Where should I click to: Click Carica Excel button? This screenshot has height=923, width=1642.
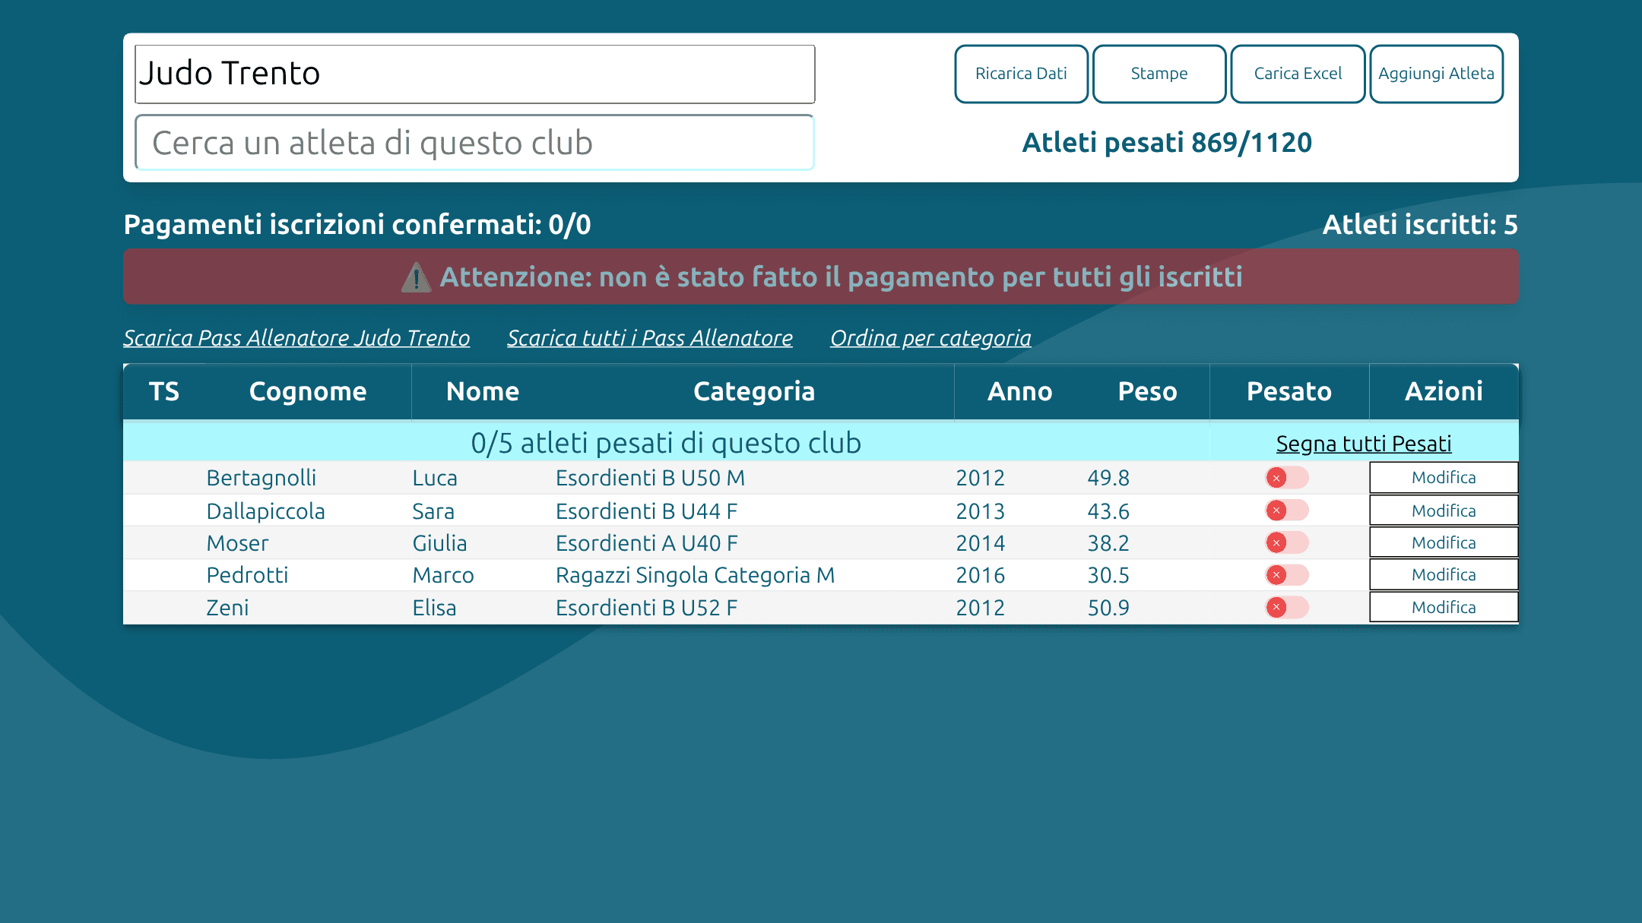(1298, 74)
